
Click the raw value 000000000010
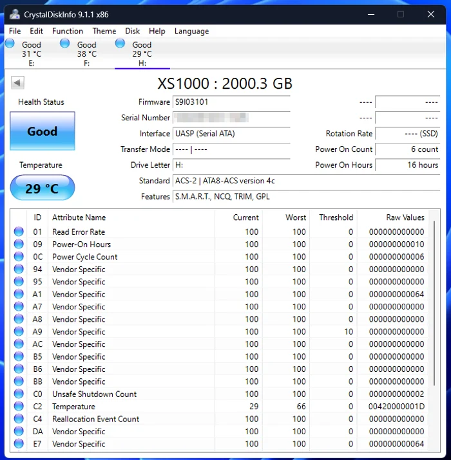(396, 244)
